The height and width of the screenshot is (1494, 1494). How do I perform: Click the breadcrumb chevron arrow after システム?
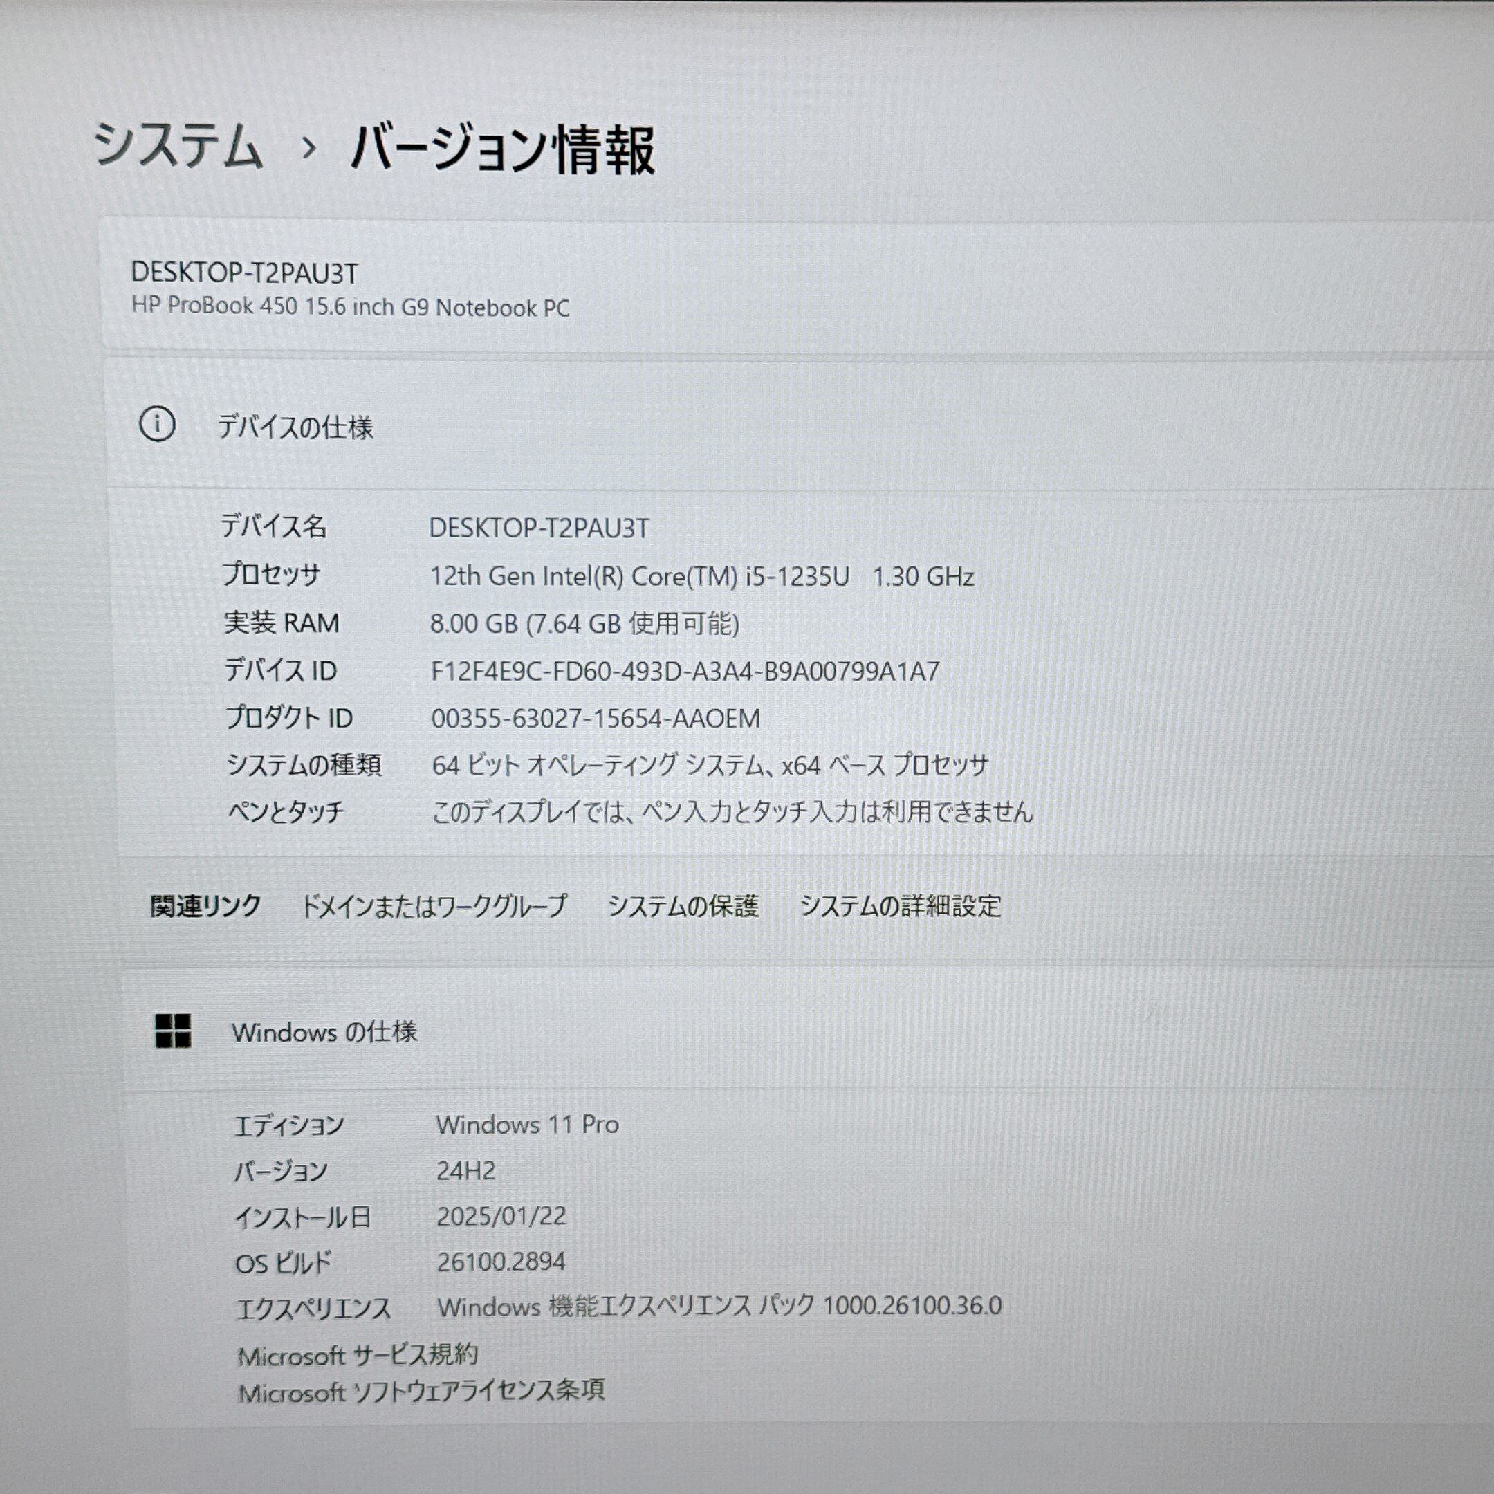[308, 147]
